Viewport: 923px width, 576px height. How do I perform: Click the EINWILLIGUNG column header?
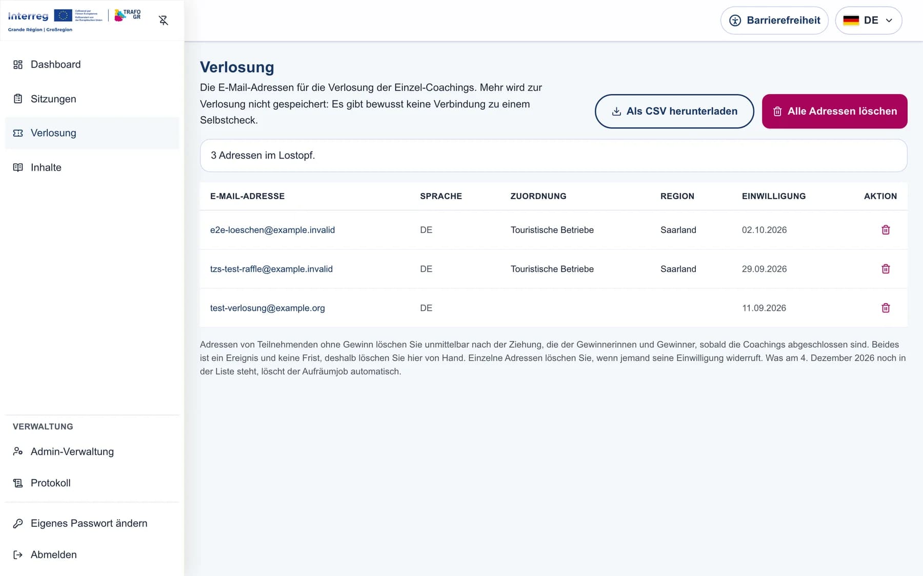point(774,196)
